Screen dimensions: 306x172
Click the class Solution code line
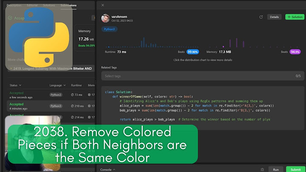pyautogui.click(x=119, y=92)
